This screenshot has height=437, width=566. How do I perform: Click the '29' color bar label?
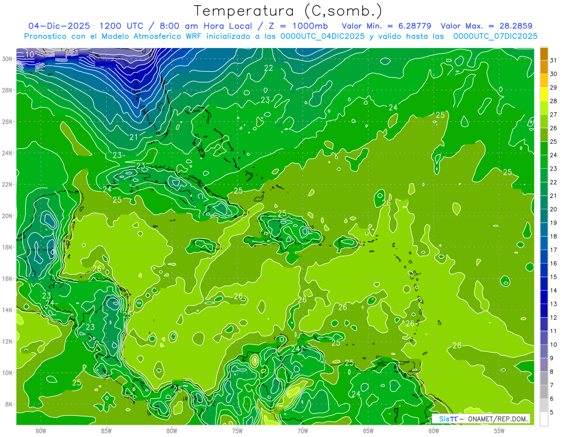(x=554, y=87)
